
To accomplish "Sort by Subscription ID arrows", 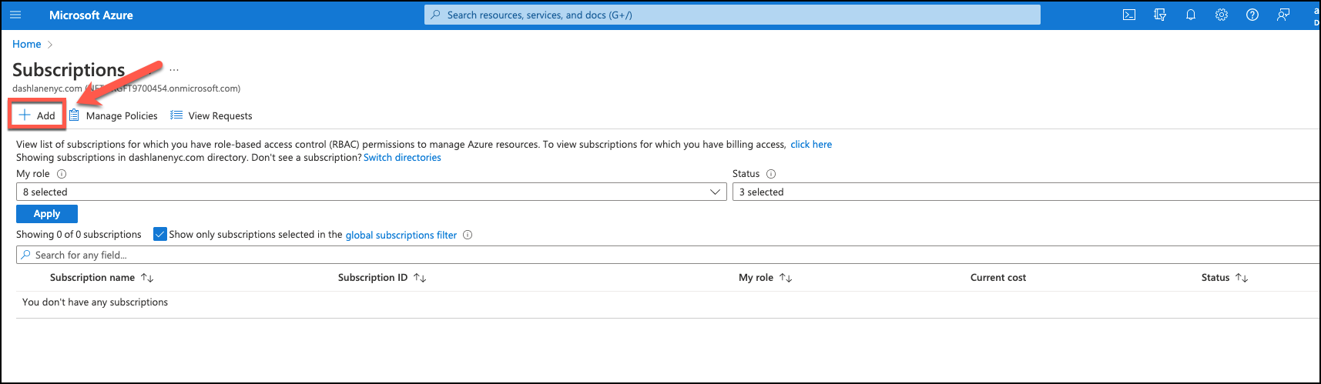I will 420,278.
